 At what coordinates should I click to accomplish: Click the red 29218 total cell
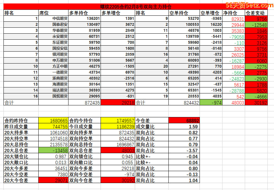pyautogui.click(x=118, y=103)
